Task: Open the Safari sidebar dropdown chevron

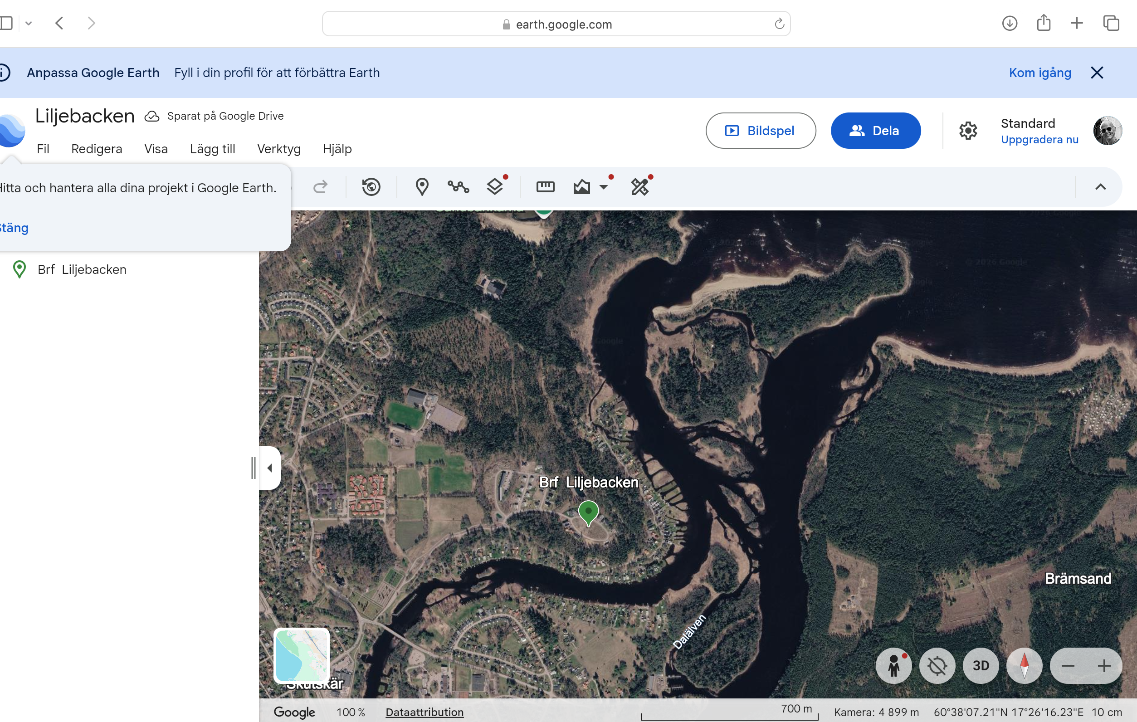Action: pyautogui.click(x=28, y=23)
